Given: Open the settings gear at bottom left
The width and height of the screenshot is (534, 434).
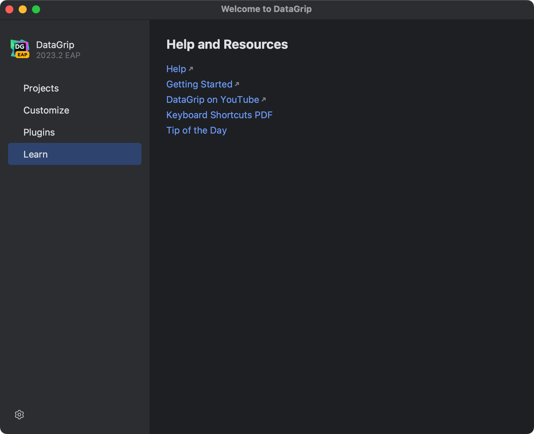Looking at the screenshot, I should point(19,415).
